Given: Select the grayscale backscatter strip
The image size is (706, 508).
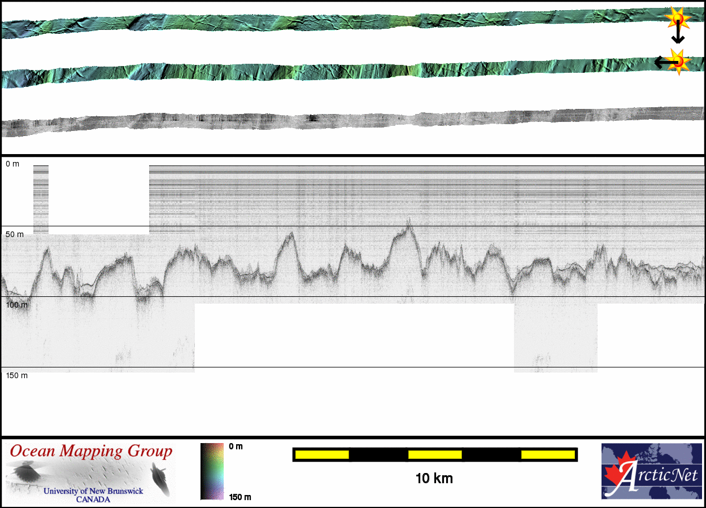Looking at the screenshot, I should (339, 120).
